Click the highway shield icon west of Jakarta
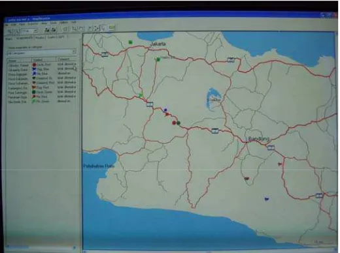Viewport: 340px width, 253px height. [x=105, y=54]
